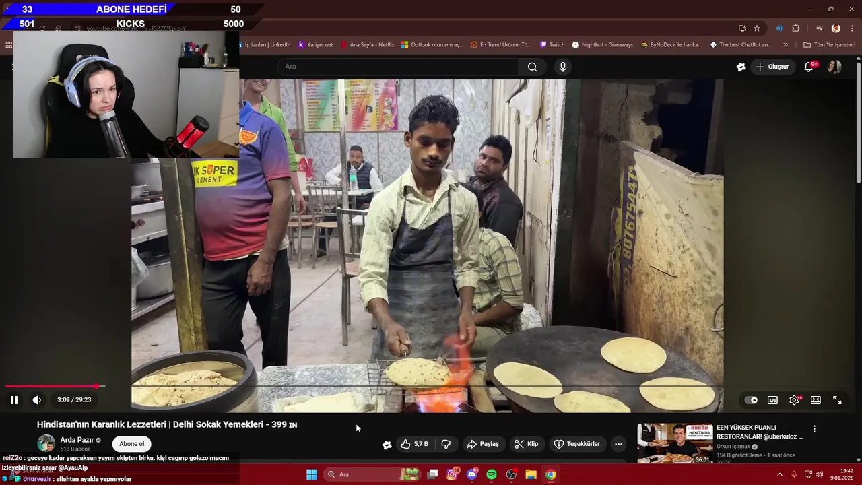This screenshot has height=485, width=862.
Task: Start voice search with the microphone icon
Action: [x=563, y=67]
